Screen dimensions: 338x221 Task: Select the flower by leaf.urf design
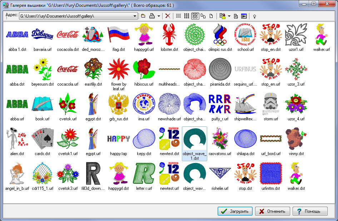[119, 69]
